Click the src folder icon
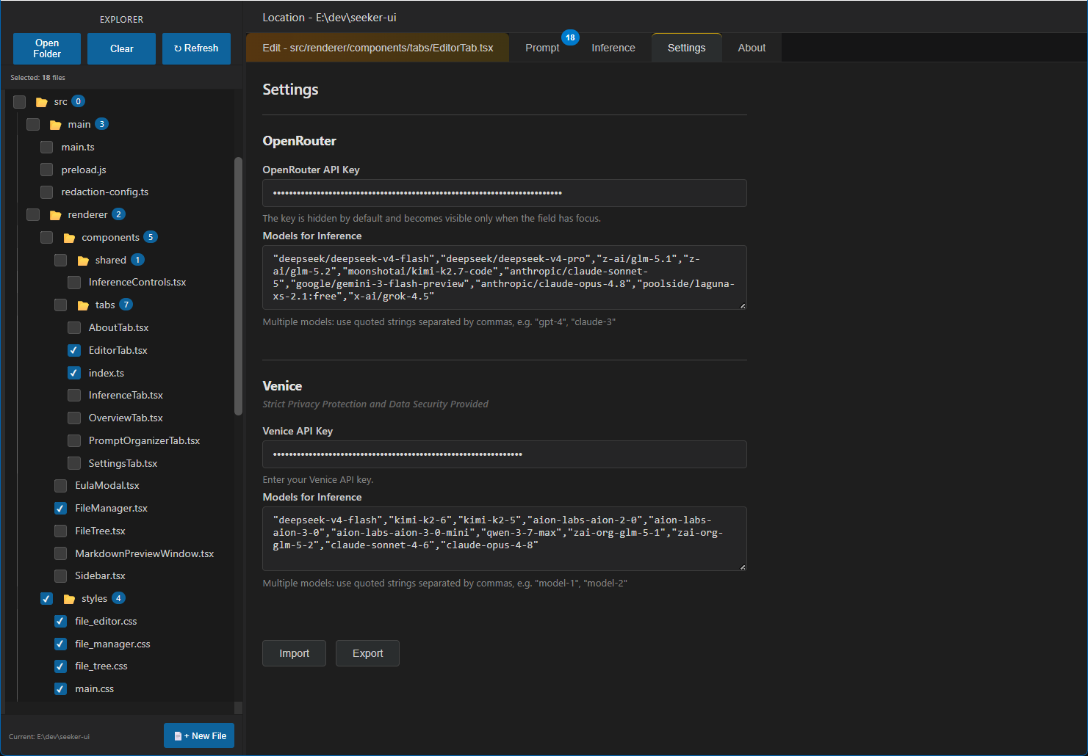This screenshot has width=1088, height=756. [42, 102]
